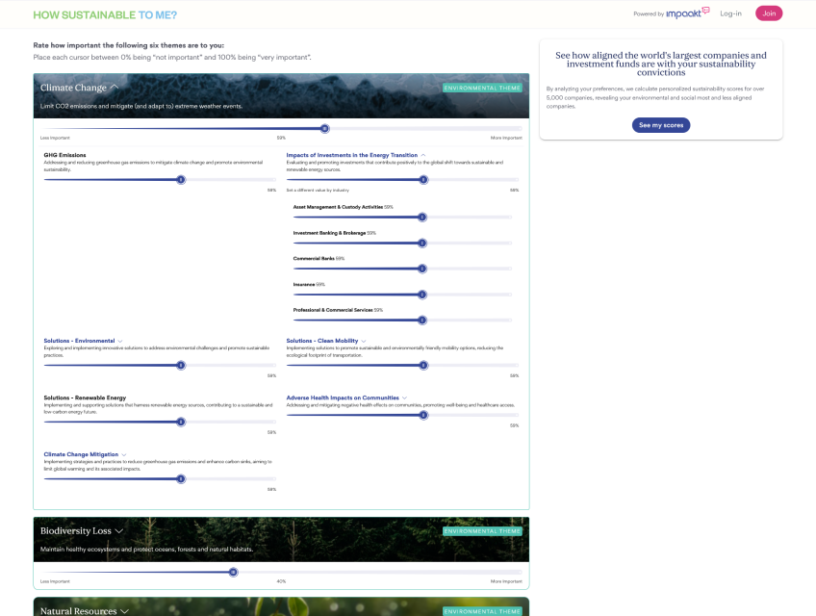Screen dimensions: 816x616
Task: Click Climate Change ENVIRONMENTAL THEME badge
Action: (482, 88)
